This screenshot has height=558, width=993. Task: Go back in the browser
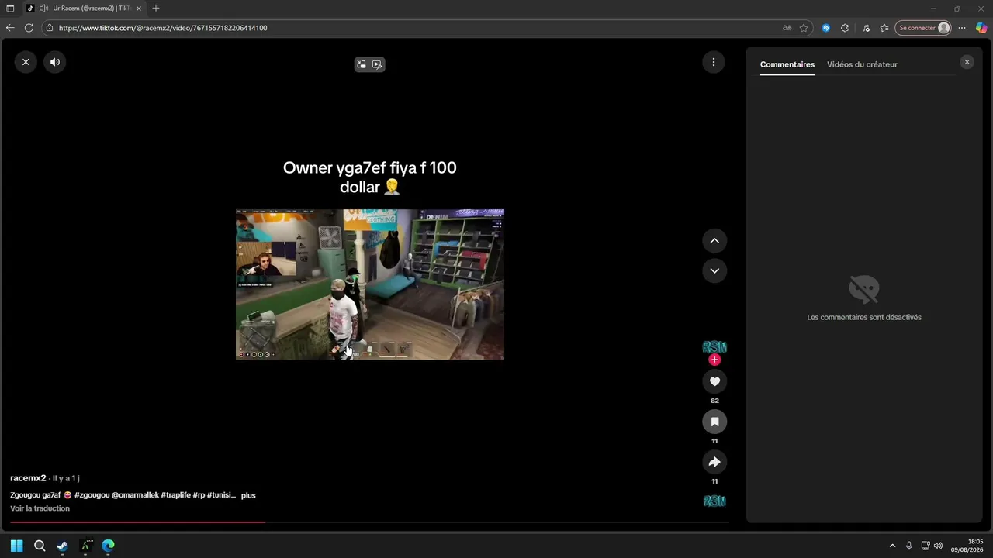pos(10,28)
